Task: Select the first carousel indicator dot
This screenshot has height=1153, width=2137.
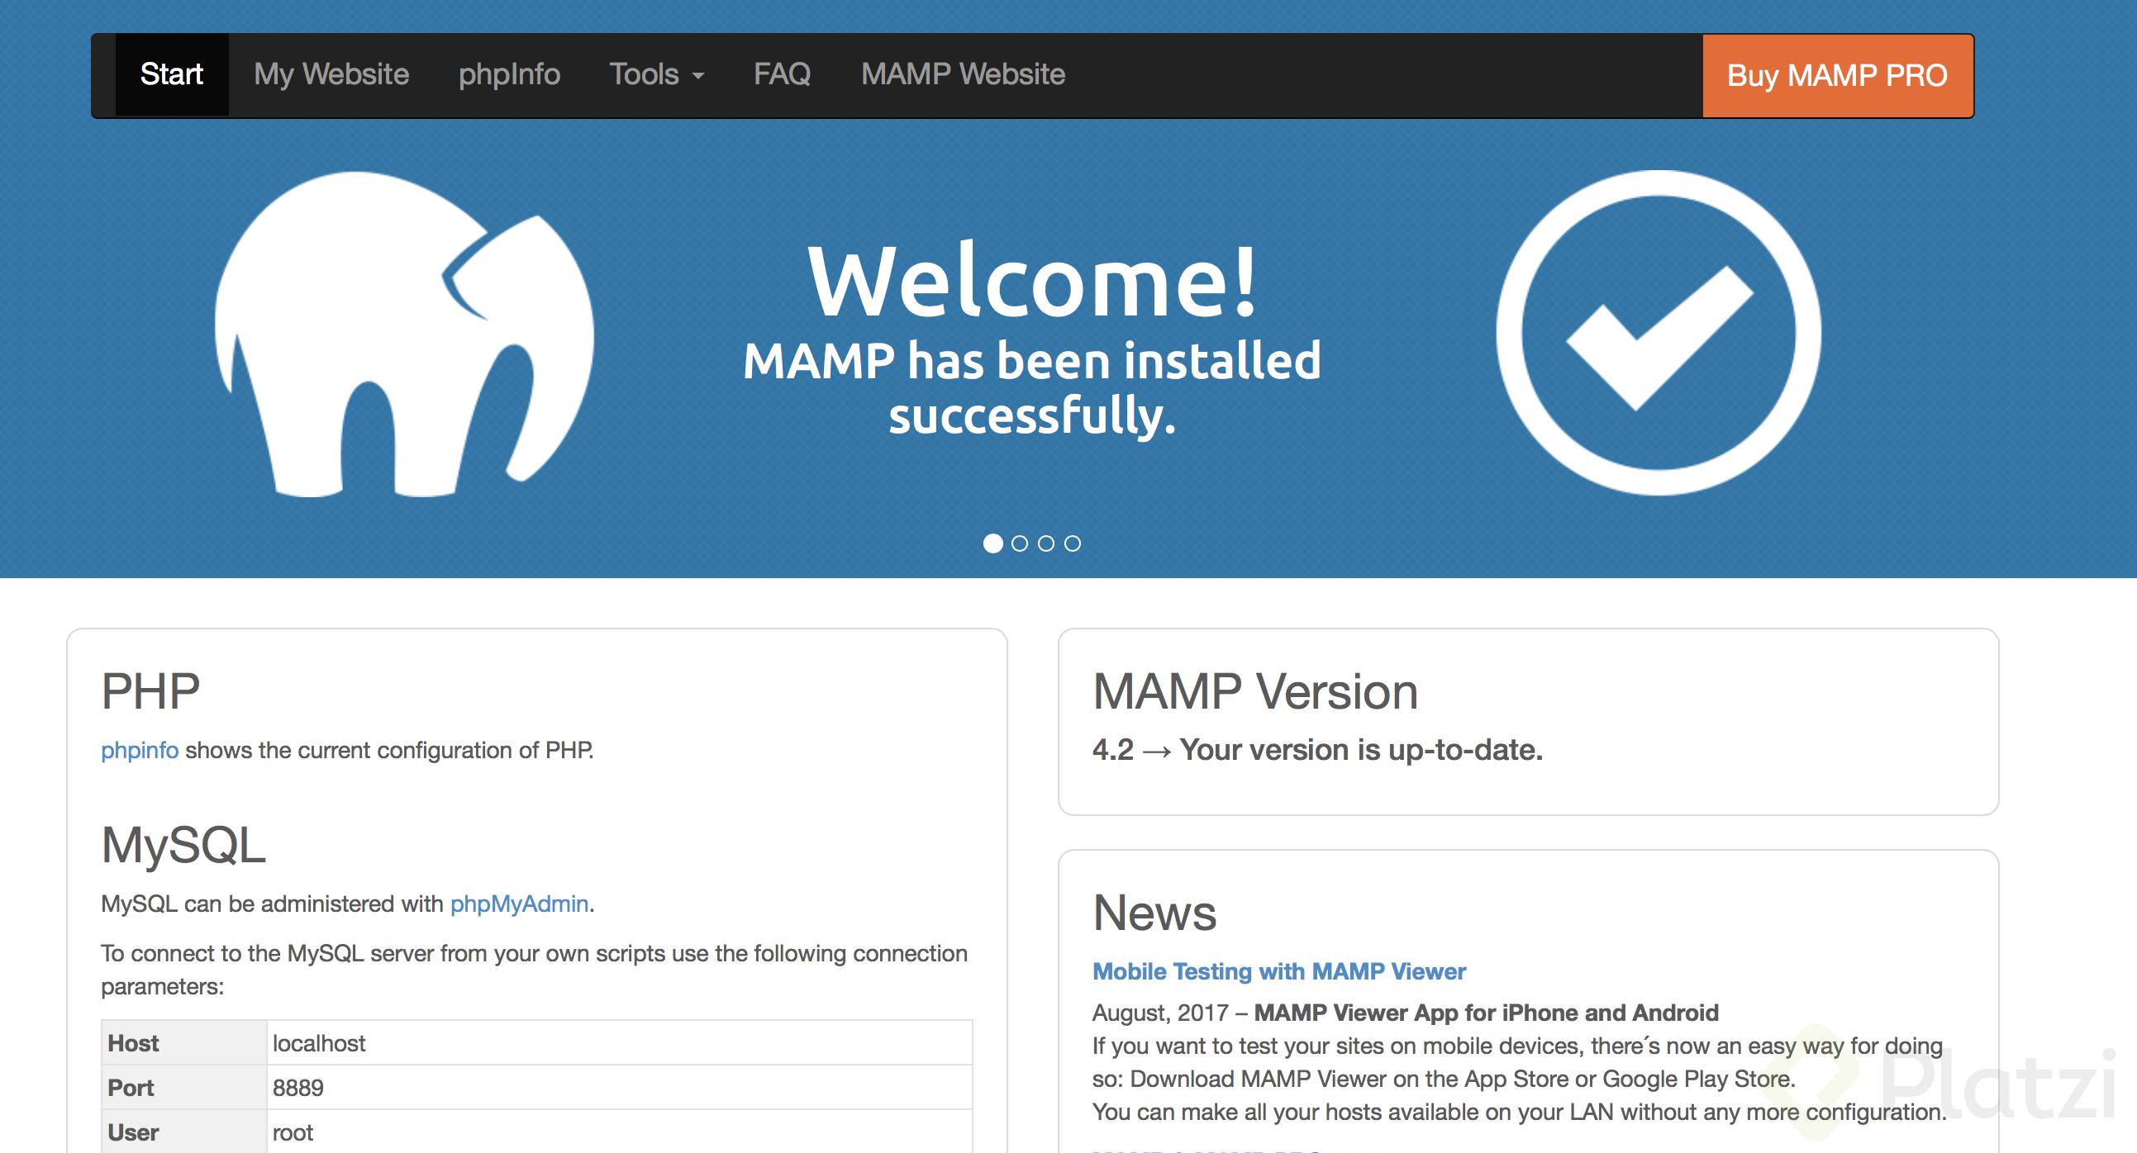Action: click(x=992, y=543)
